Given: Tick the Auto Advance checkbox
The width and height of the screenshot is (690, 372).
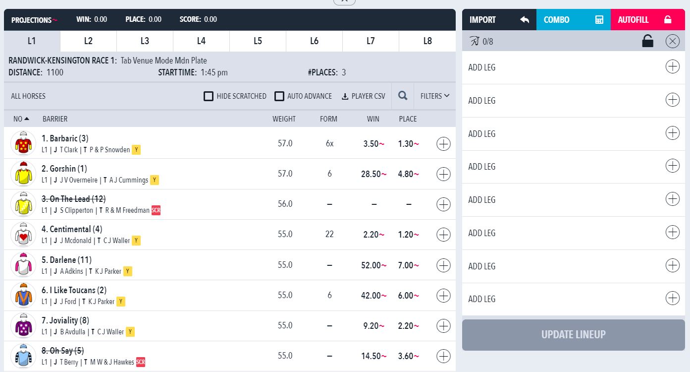Looking at the screenshot, I should click(279, 96).
